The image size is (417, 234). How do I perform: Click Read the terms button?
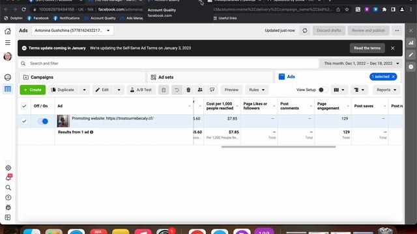tap(367, 48)
